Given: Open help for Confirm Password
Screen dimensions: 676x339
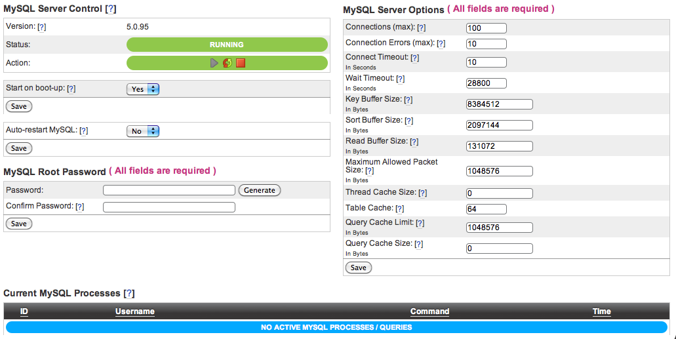Looking at the screenshot, I should point(80,207).
